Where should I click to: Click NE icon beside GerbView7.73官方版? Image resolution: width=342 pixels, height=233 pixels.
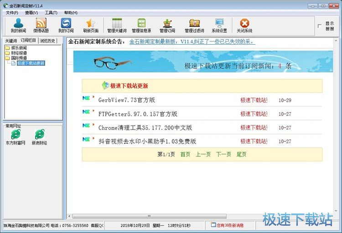(x=86, y=98)
